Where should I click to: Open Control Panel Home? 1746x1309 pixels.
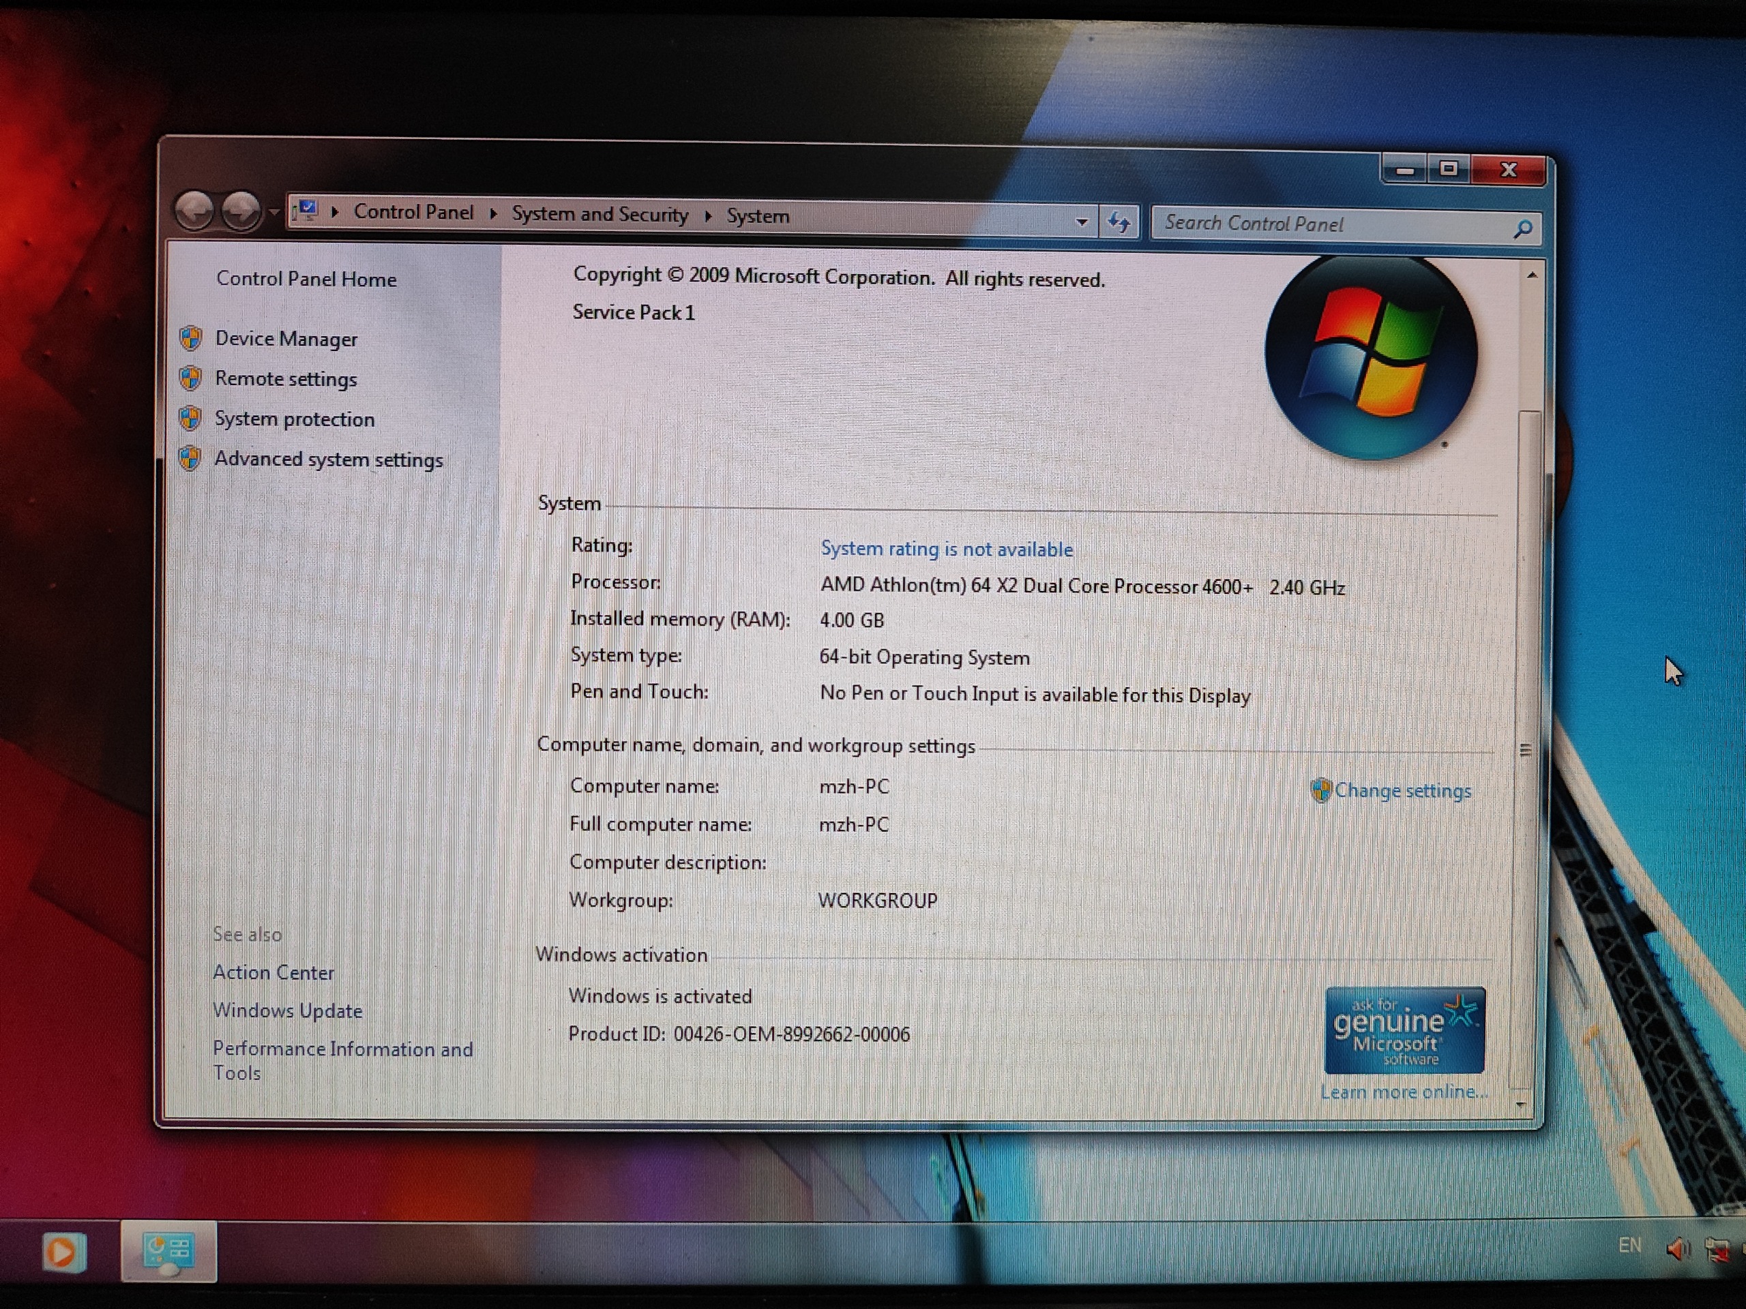click(x=306, y=279)
